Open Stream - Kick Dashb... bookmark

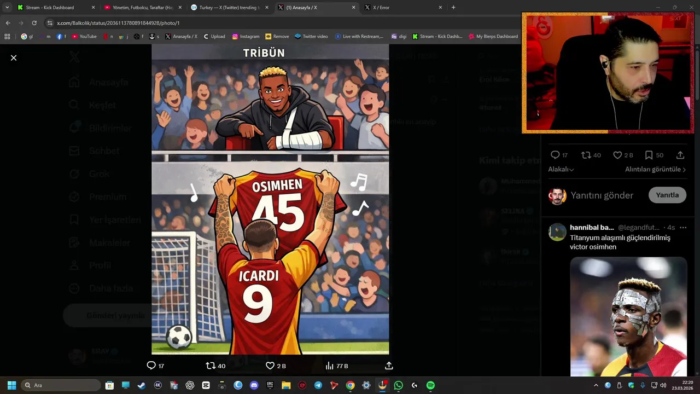click(437, 37)
